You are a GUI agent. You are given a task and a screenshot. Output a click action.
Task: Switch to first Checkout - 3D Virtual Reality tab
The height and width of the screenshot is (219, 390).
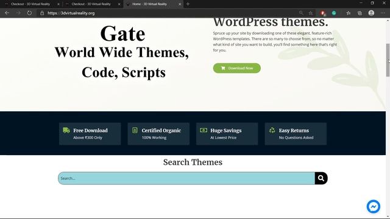point(30,4)
